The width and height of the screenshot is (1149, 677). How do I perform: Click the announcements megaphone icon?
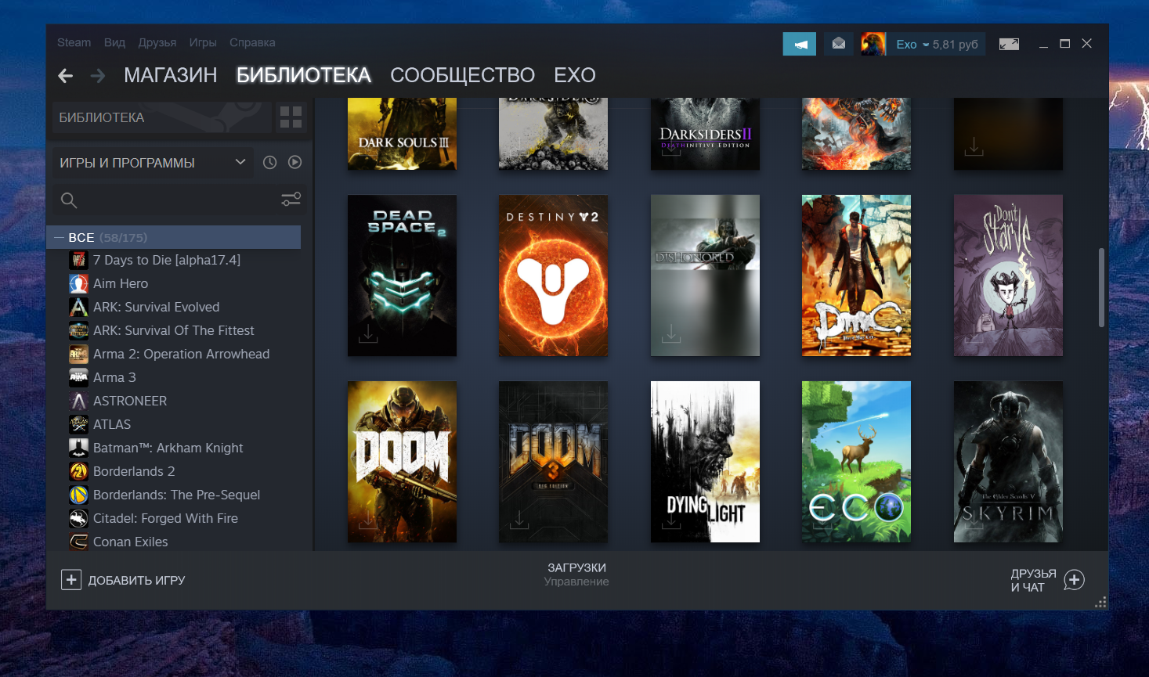click(x=800, y=44)
